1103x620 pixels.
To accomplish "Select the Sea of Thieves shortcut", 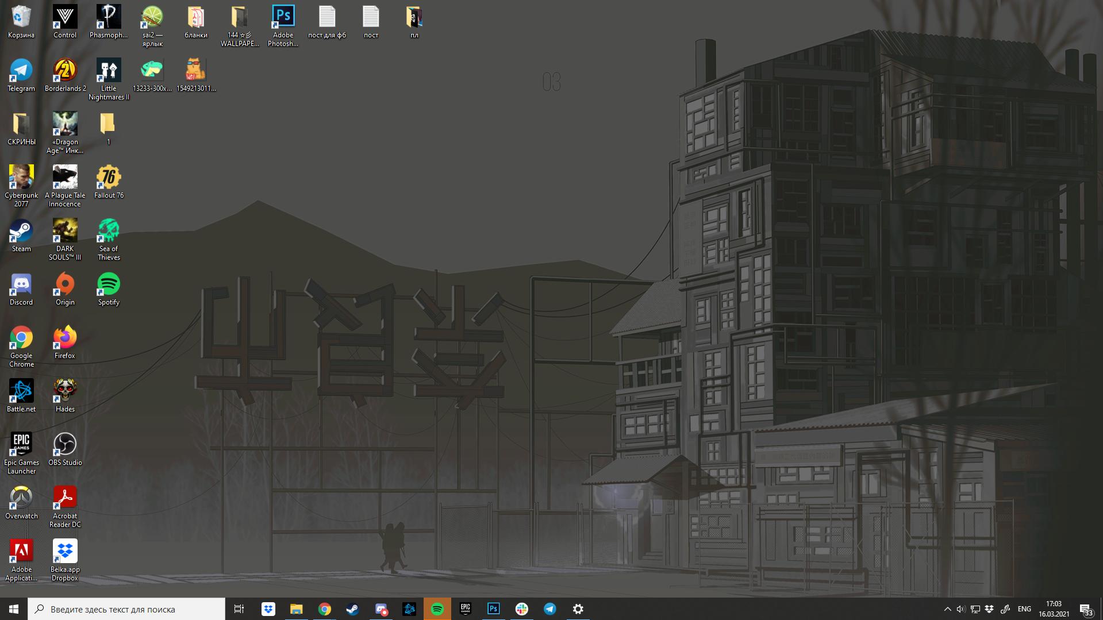I will tap(109, 240).
